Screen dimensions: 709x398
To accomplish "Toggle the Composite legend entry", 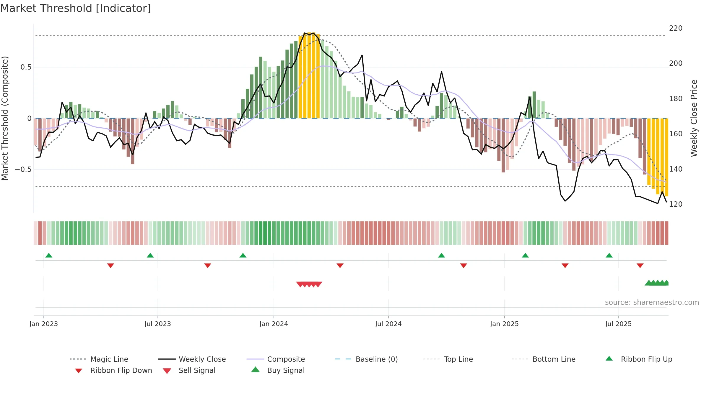I will [x=276, y=359].
